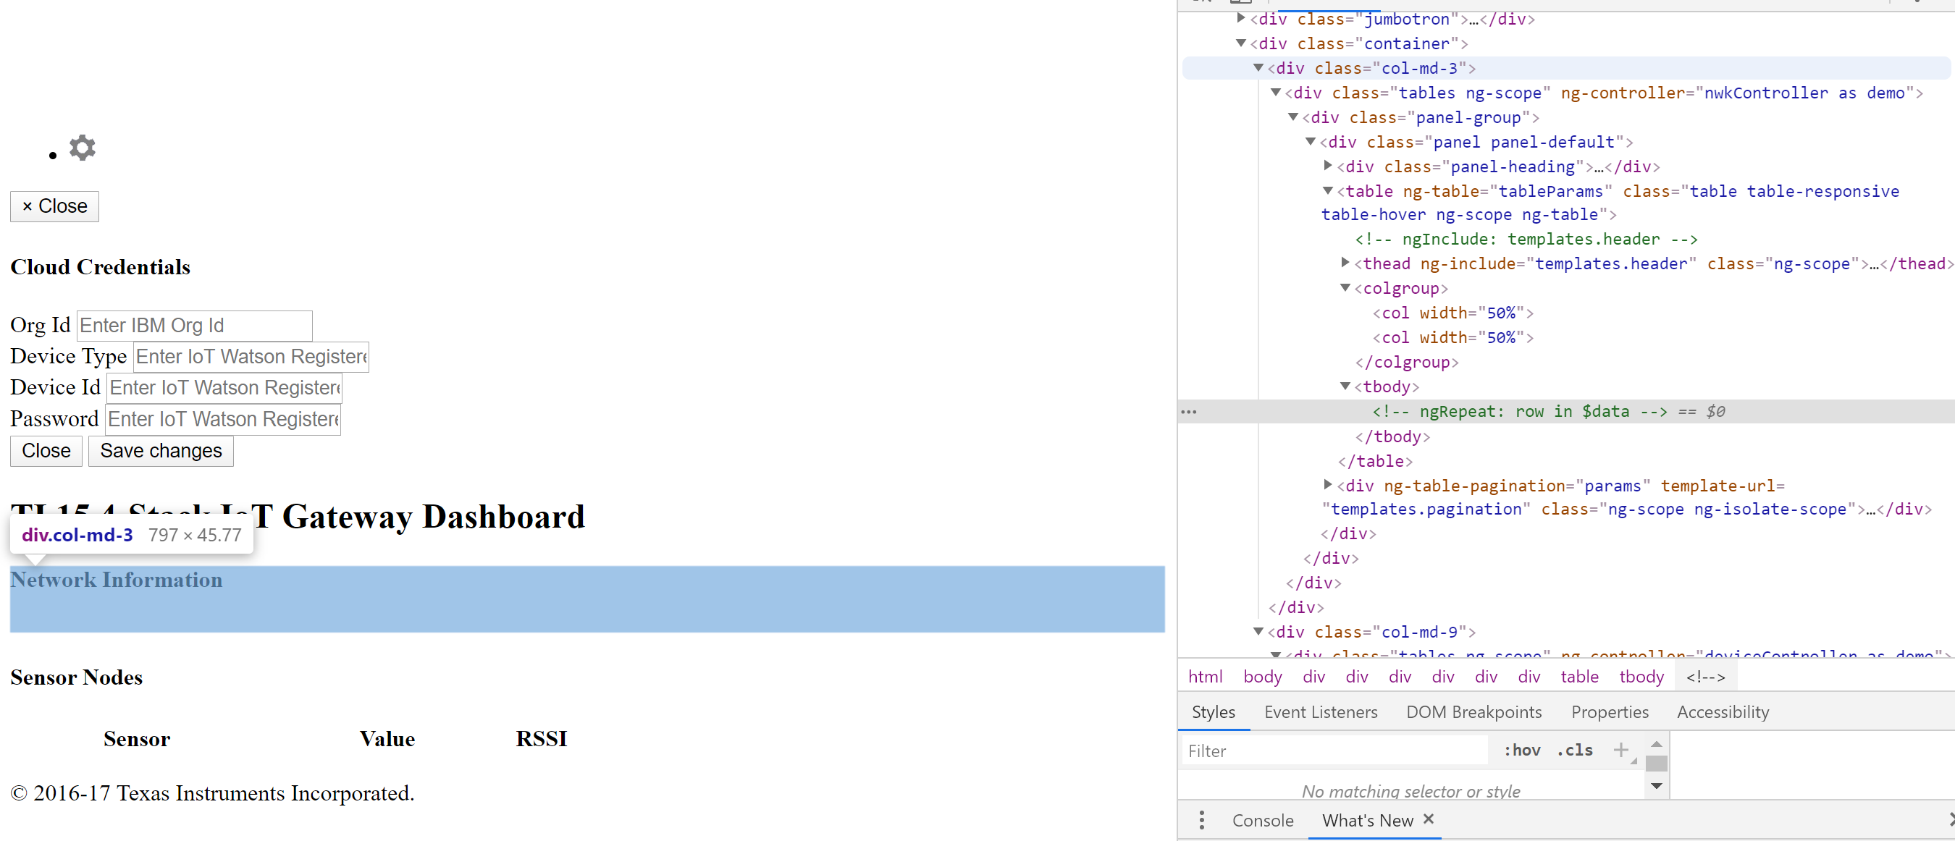Open drawer's three-dot more options menu
Screen dimensions: 1955x841
[1201, 820]
